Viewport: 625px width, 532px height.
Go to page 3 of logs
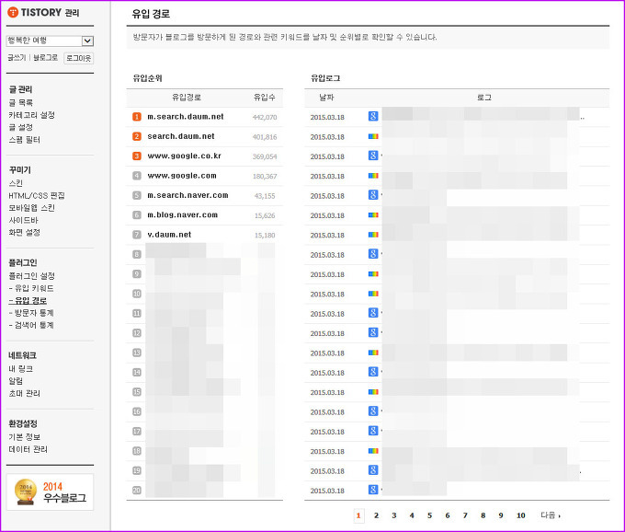393,515
